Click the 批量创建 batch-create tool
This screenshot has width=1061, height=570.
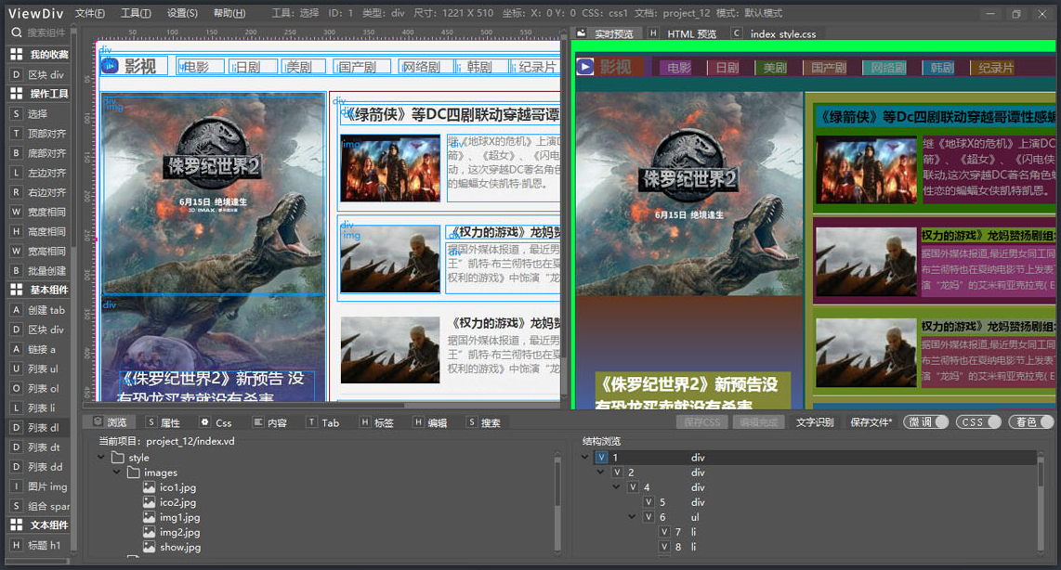[42, 267]
